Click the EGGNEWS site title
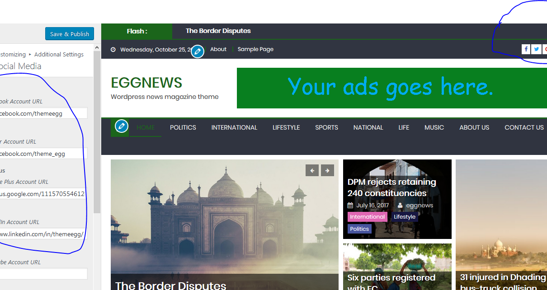 [146, 83]
